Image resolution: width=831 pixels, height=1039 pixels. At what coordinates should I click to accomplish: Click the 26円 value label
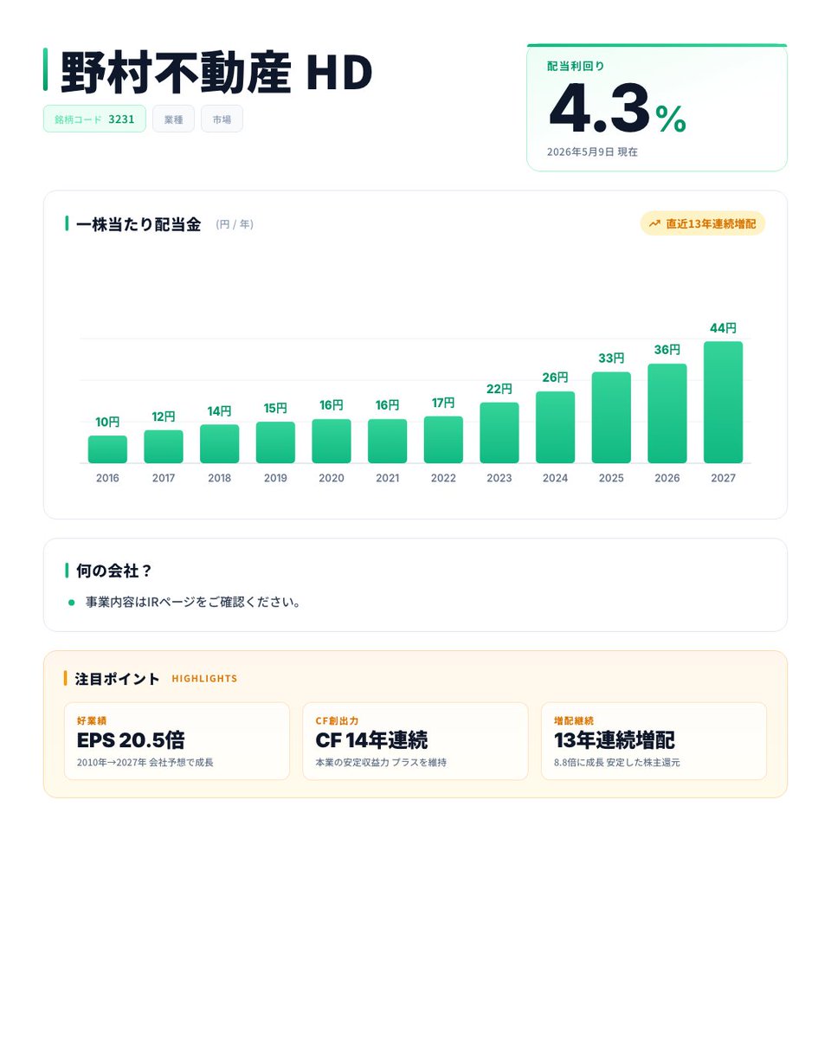click(x=556, y=378)
